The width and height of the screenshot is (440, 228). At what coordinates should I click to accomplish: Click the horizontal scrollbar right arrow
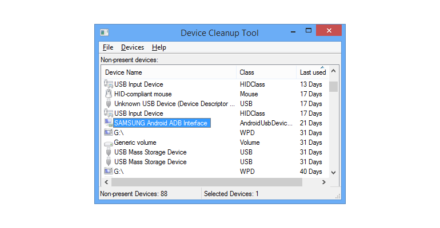tap(324, 182)
